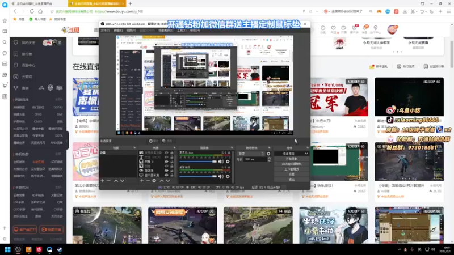Reload the page with browser refresh icon
This screenshot has width=454, height=255.
(x=32, y=11)
